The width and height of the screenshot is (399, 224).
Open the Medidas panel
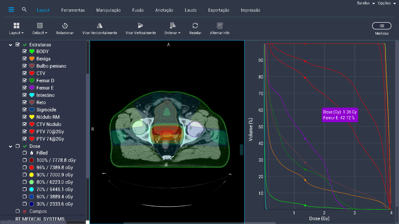[x=381, y=26]
